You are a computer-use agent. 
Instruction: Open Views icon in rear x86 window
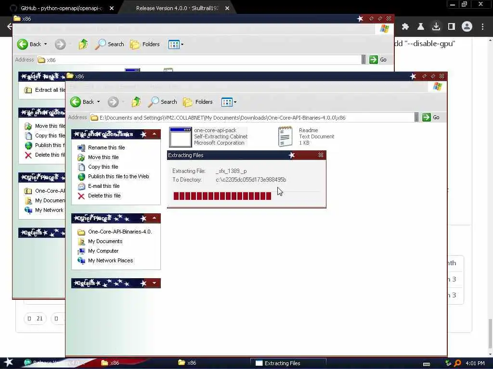click(x=173, y=44)
